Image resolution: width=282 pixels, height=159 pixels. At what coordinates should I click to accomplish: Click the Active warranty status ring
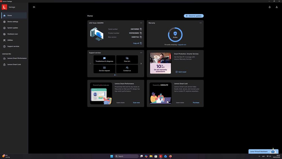pos(175,34)
